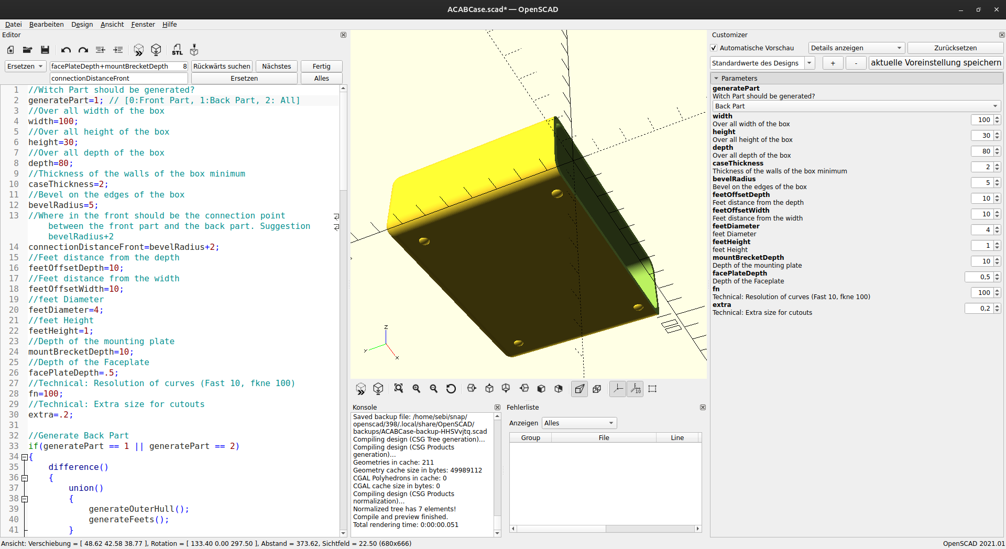Click the Rückwärts suchen button
Image resolution: width=1006 pixels, height=549 pixels.
222,66
